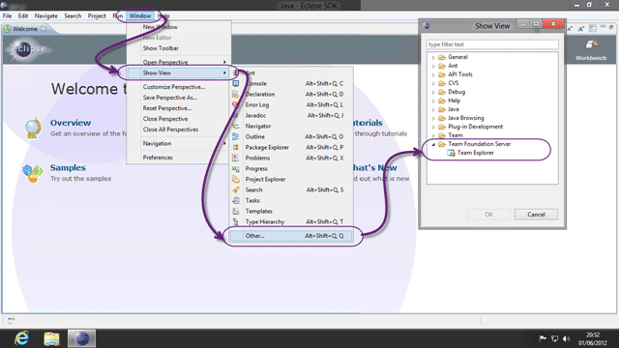Expand the Java Browsing folder
The image size is (619, 348).
pyautogui.click(x=433, y=118)
